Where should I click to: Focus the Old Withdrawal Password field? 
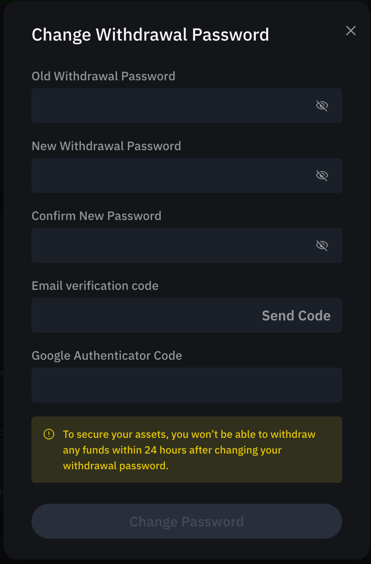(187, 106)
